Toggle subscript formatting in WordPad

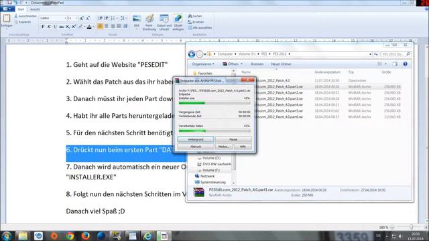click(68, 27)
